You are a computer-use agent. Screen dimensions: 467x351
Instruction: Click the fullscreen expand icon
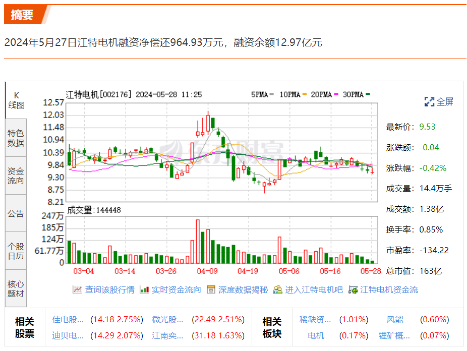click(x=429, y=102)
